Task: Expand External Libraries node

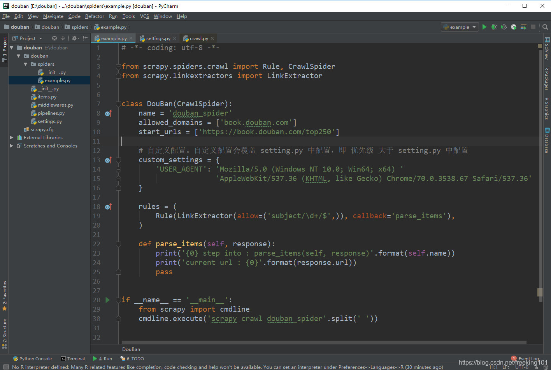Action: coord(12,137)
